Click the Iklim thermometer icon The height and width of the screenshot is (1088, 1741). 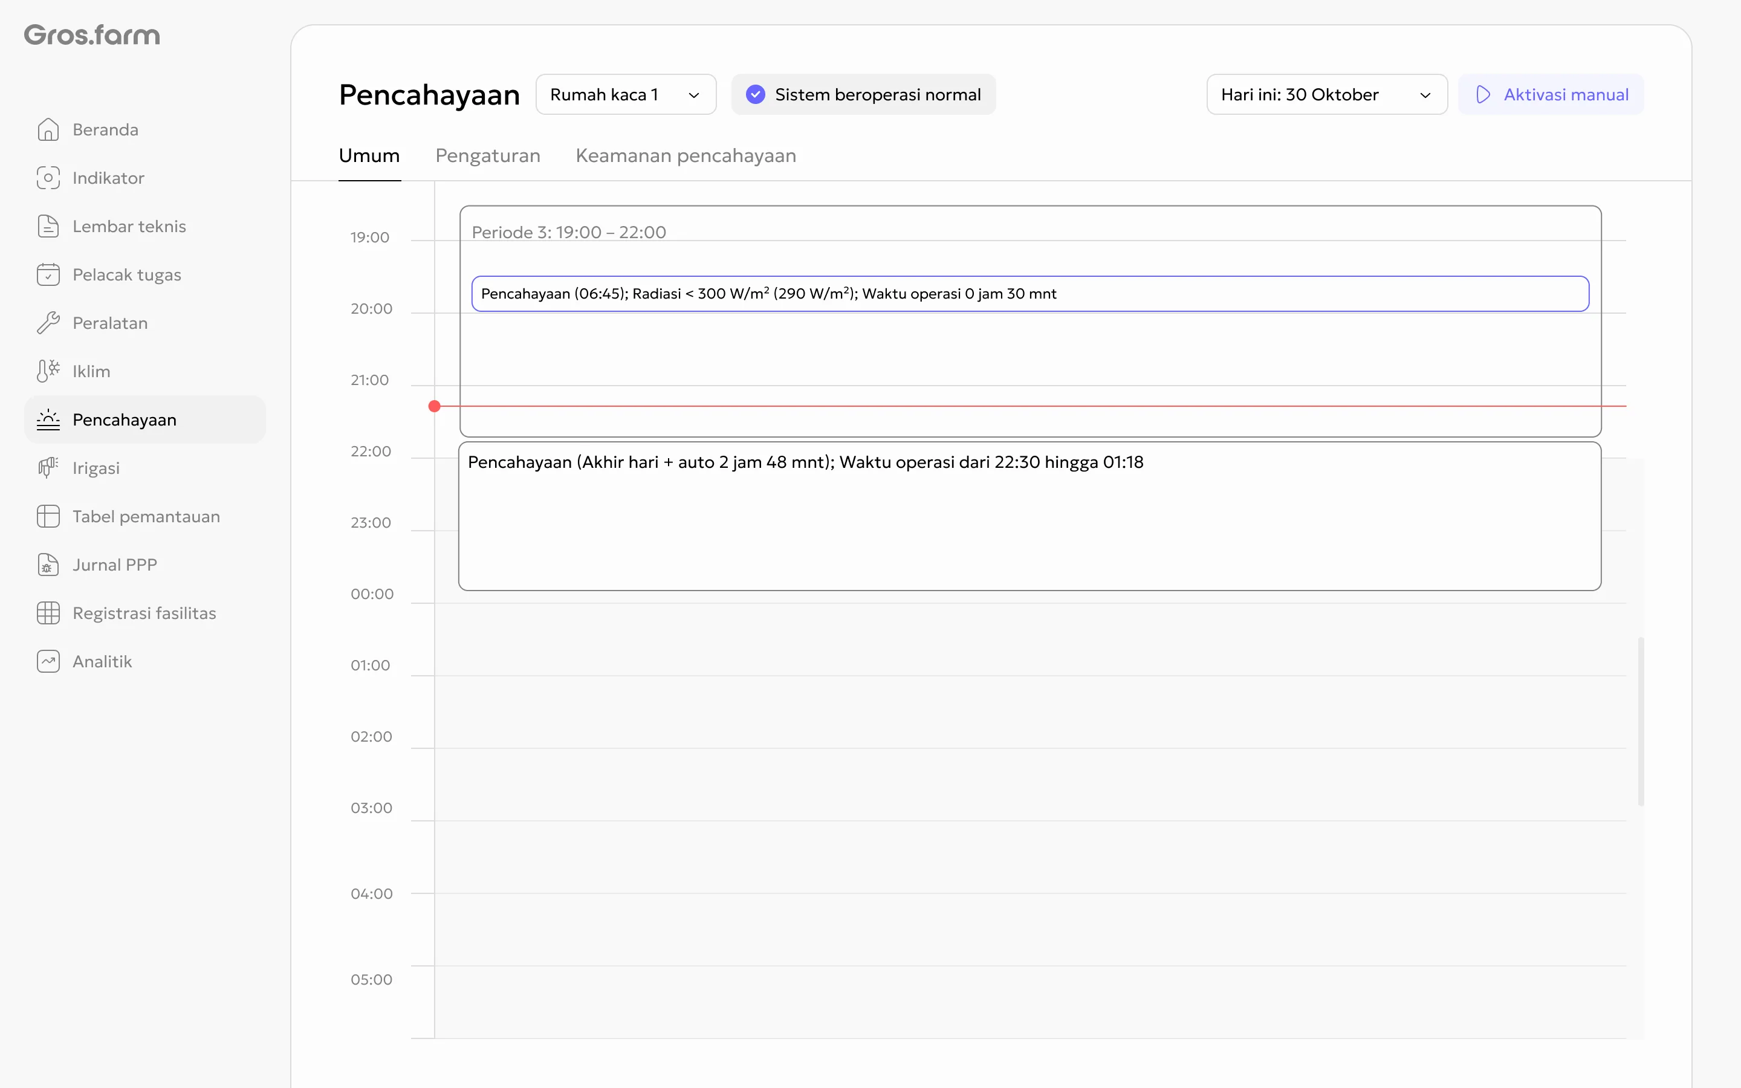coord(48,371)
